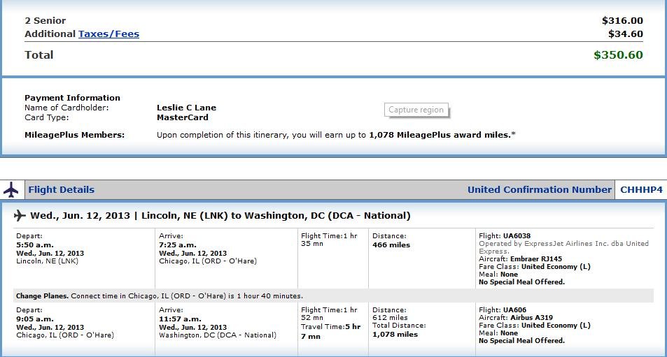The image size is (667, 357).
Task: Click the total price $350.60
Action: point(618,54)
